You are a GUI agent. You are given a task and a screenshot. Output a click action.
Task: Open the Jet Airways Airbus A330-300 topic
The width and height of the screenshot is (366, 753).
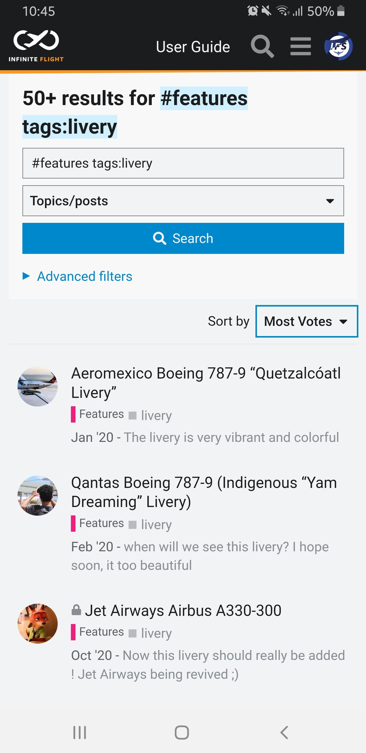[x=183, y=611]
